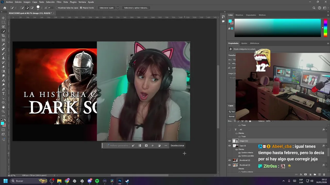The height and width of the screenshot is (185, 330).
Task: Select the Brush tool
Action: point(3,53)
